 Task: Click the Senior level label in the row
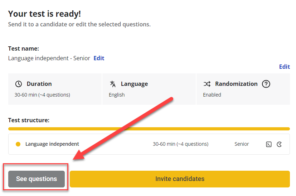pyautogui.click(x=242, y=144)
